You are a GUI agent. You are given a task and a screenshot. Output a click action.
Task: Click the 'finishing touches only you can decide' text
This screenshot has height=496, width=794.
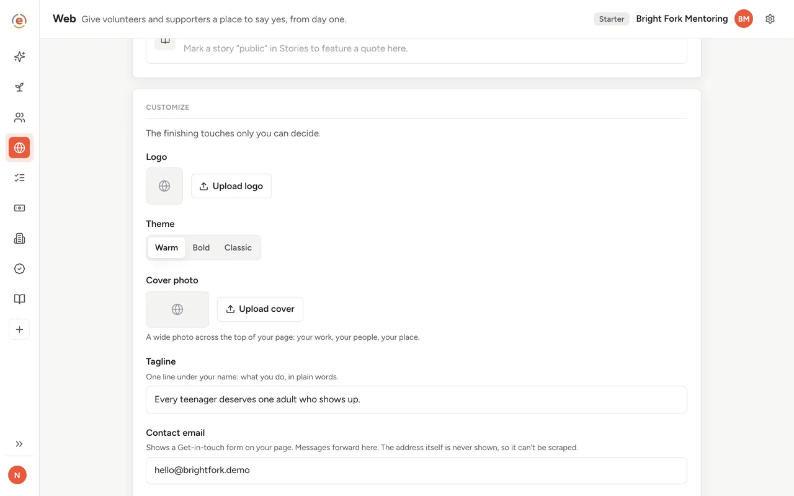[233, 133]
